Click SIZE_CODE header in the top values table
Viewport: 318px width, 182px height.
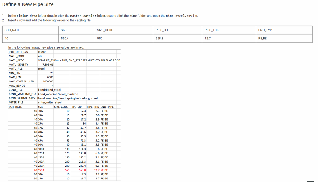(x=105, y=30)
